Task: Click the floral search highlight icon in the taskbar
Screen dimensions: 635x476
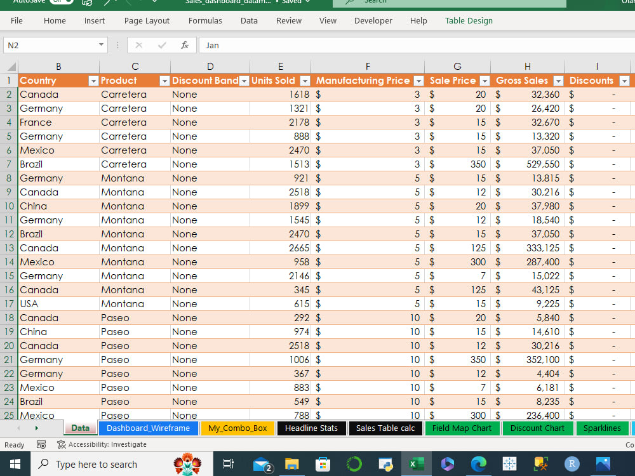Action: point(187,465)
